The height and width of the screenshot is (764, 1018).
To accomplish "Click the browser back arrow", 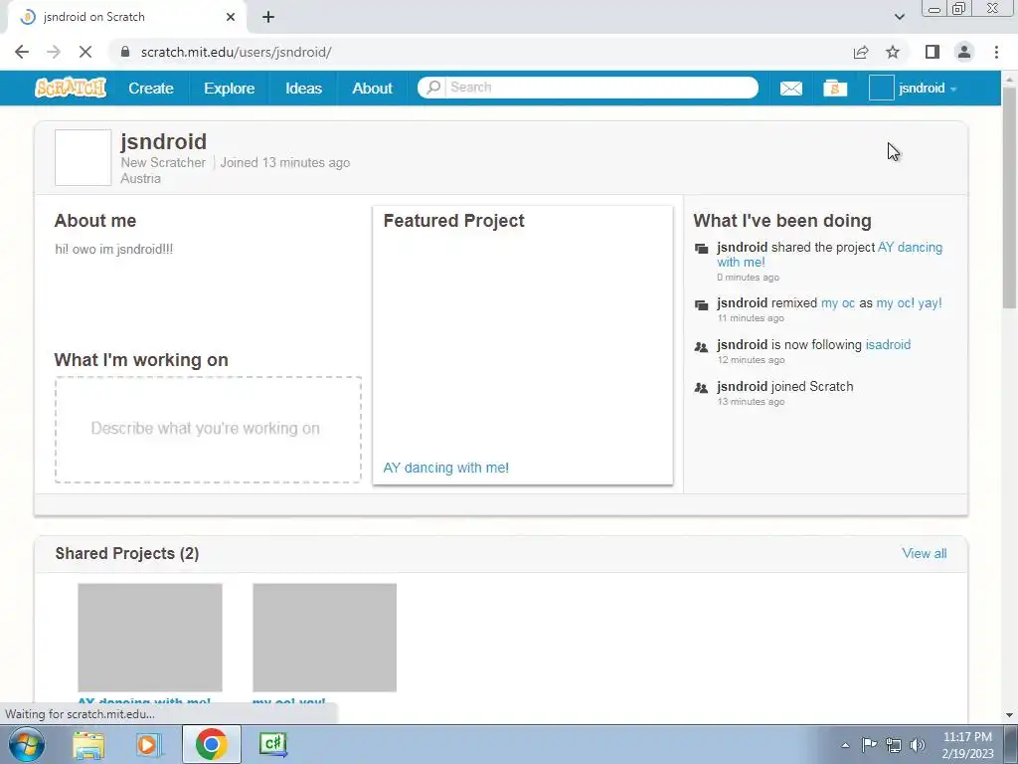I will point(22,52).
